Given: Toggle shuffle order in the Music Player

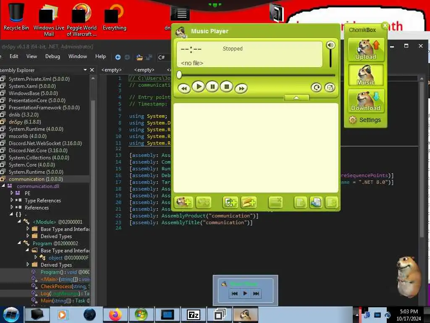Looking at the screenshot, I should coord(330,87).
